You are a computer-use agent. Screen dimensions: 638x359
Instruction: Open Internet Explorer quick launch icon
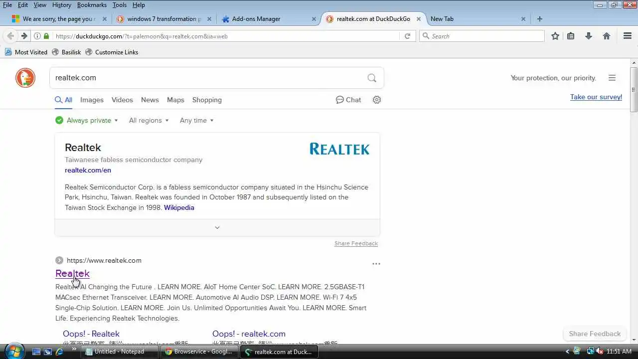tap(59, 352)
